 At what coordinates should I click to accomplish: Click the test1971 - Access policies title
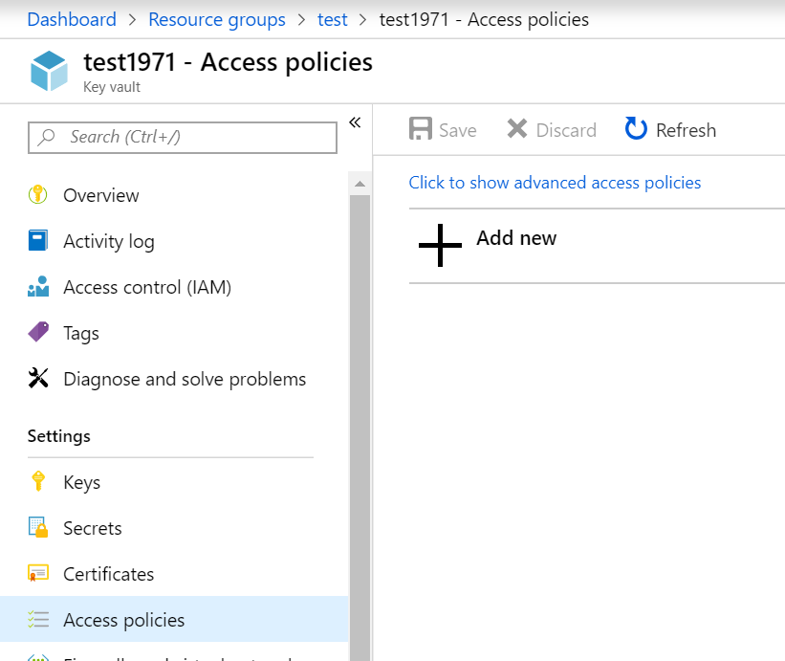228,62
